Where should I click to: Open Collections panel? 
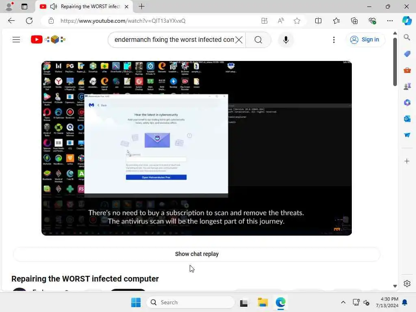[x=354, y=21]
